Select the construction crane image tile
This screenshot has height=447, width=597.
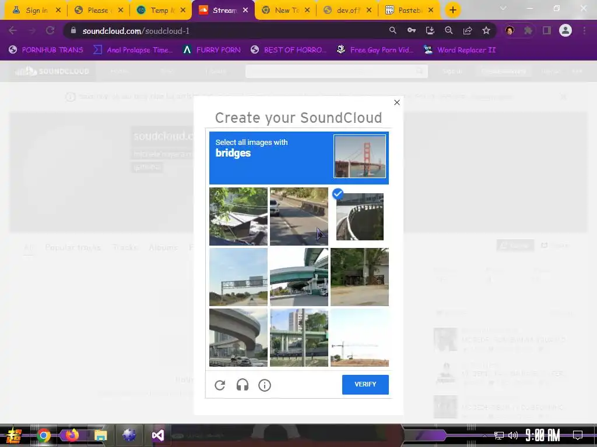click(359, 338)
